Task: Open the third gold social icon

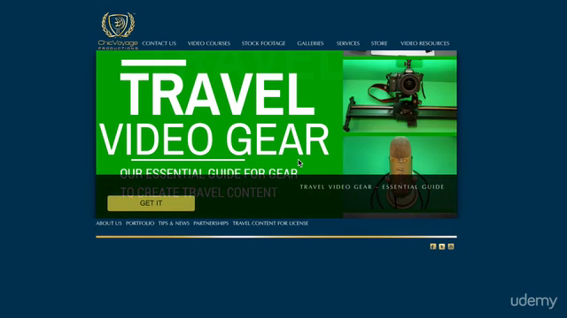Action: [451, 246]
